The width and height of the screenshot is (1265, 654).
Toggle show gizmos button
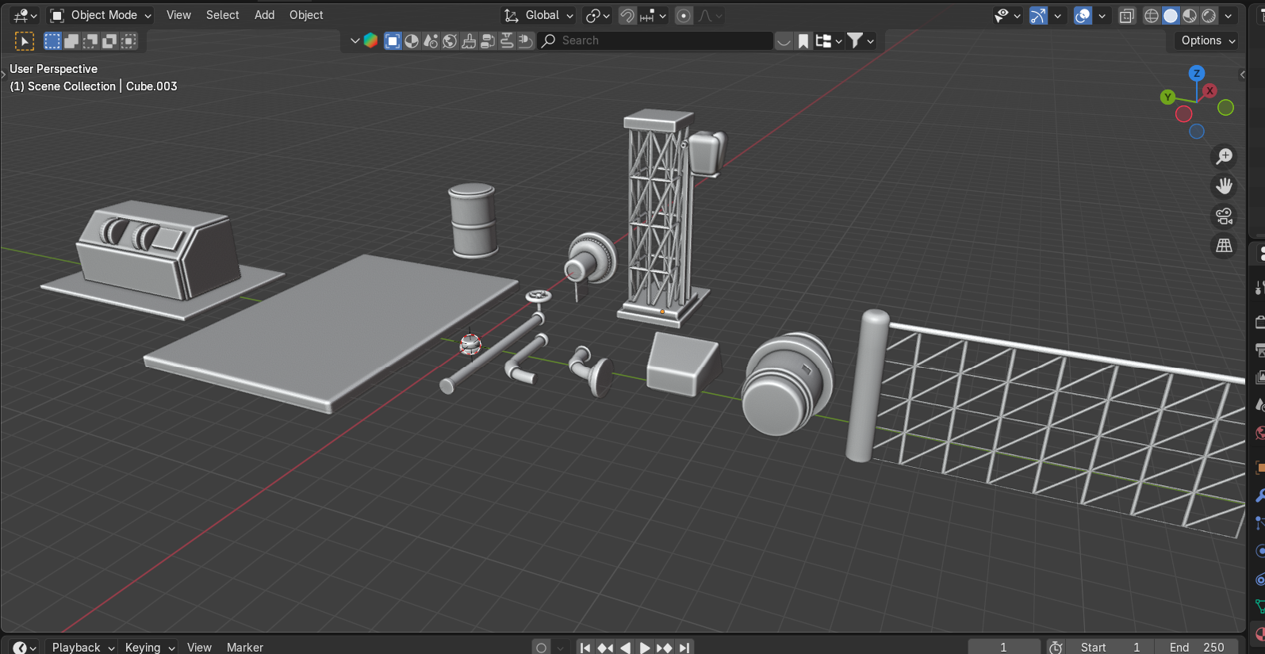[1038, 15]
